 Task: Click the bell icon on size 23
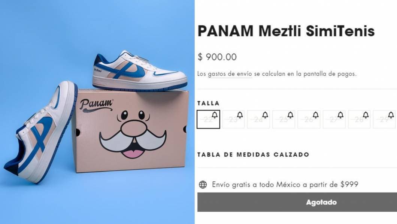pos(240,115)
